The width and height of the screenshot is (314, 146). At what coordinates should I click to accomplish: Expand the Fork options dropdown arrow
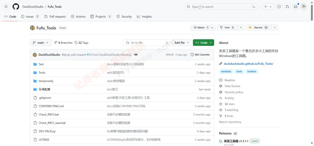[x=241, y=28]
